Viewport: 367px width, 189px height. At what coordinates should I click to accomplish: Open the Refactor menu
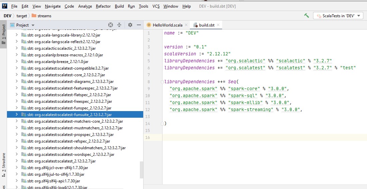[x=103, y=6]
